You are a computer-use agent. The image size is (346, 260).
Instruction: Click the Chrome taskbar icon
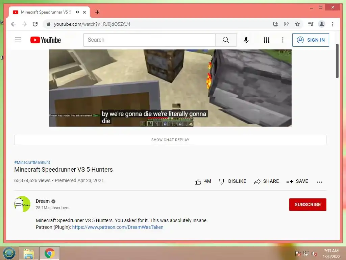pos(50,253)
